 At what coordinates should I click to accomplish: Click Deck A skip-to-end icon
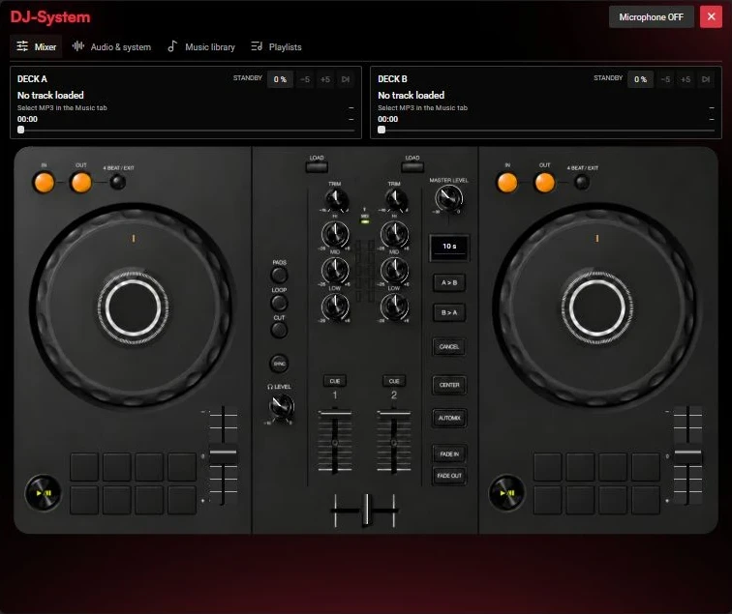[346, 79]
